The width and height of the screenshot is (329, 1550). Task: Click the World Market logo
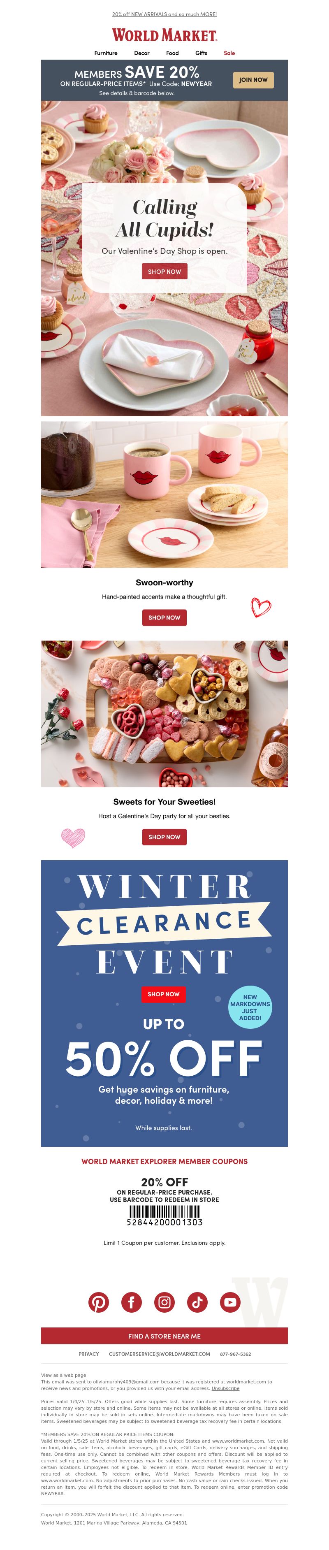[164, 35]
